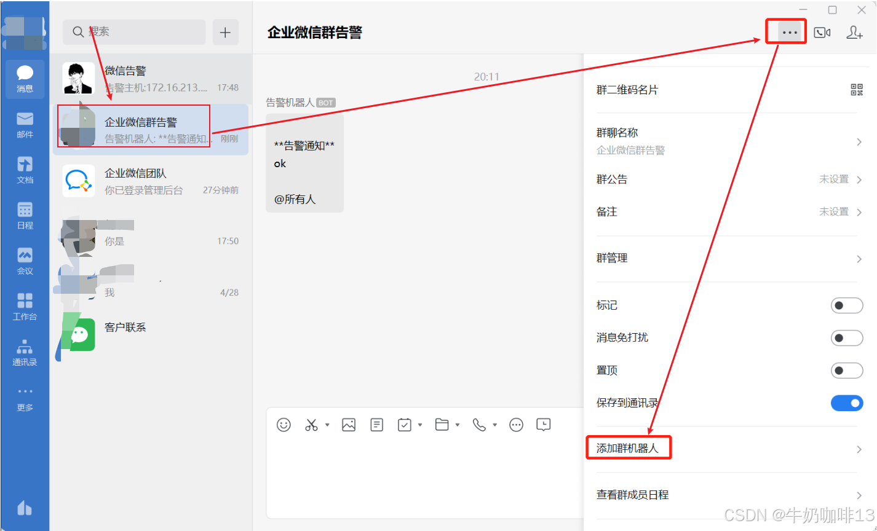877x531 pixels.
Task: Show the group QR code icon
Action: coord(857,90)
